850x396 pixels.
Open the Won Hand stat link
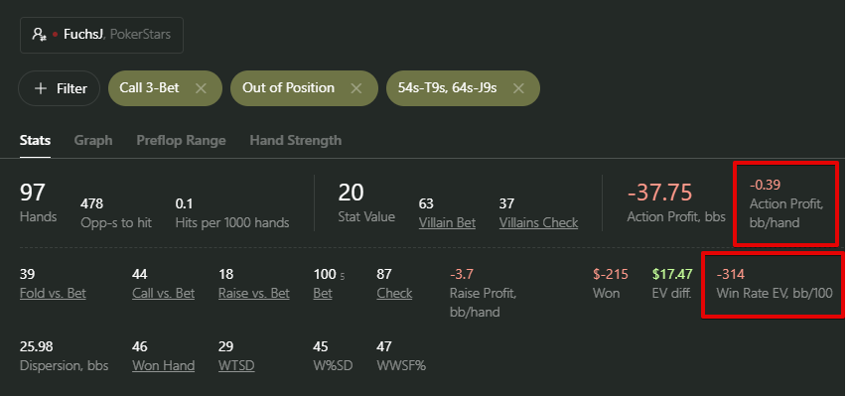click(x=163, y=365)
